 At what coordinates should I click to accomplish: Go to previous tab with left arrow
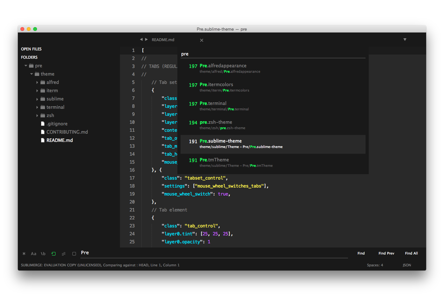(141, 40)
